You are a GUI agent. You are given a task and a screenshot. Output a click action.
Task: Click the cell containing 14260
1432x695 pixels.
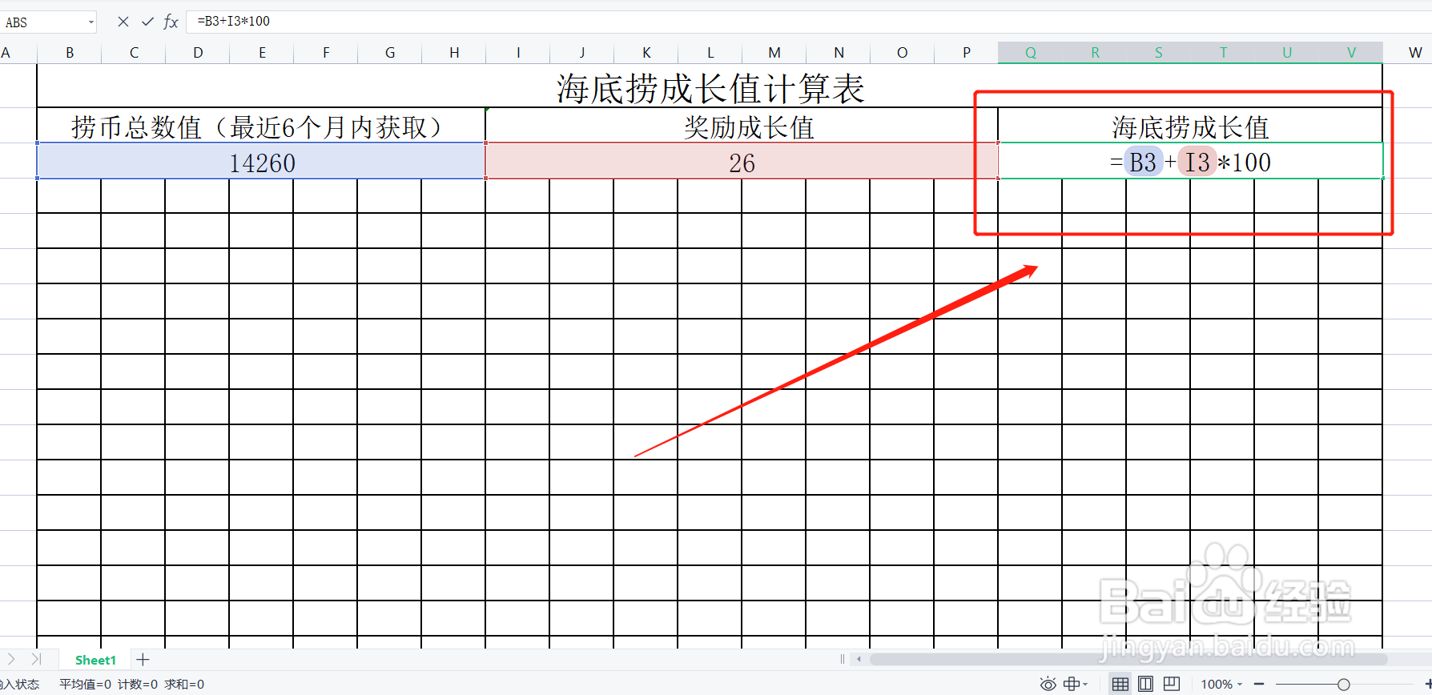point(261,161)
